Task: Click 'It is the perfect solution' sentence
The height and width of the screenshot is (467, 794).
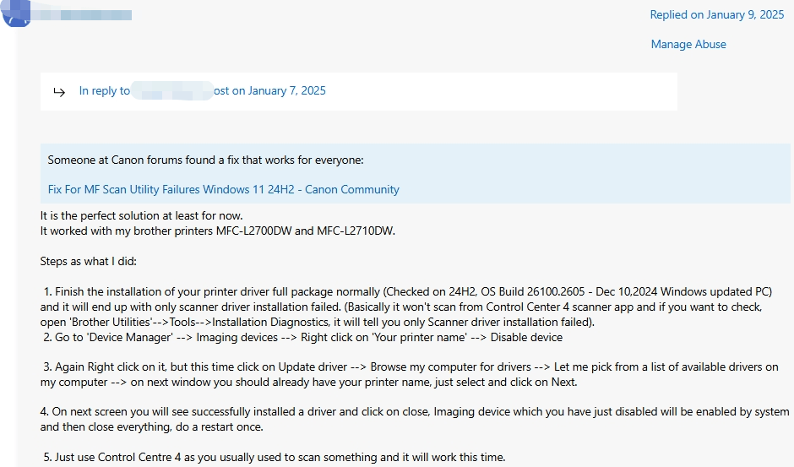Action: point(141,216)
